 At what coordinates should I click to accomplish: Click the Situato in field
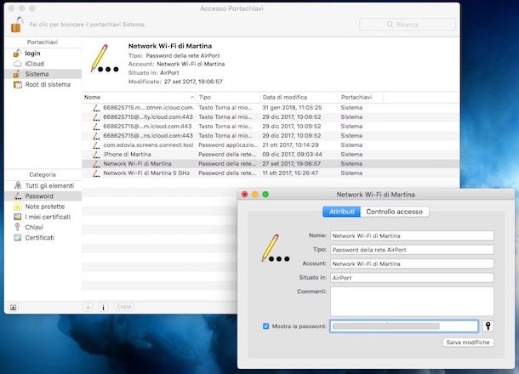tap(412, 278)
